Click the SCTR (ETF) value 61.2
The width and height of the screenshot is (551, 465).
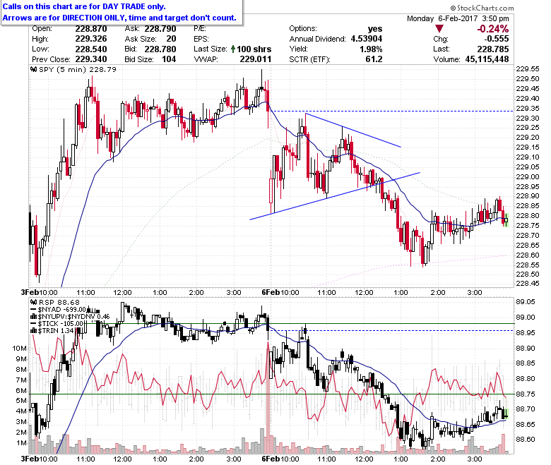[x=374, y=59]
